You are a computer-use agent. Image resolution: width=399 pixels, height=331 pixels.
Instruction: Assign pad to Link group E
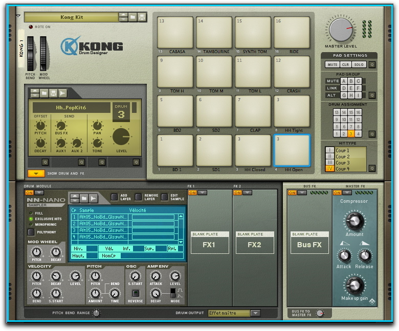pos(351,88)
